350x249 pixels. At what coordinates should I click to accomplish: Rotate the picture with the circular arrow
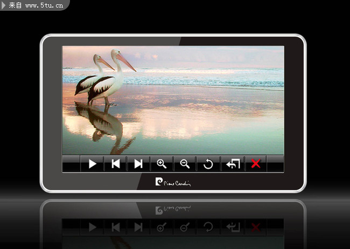(x=208, y=164)
